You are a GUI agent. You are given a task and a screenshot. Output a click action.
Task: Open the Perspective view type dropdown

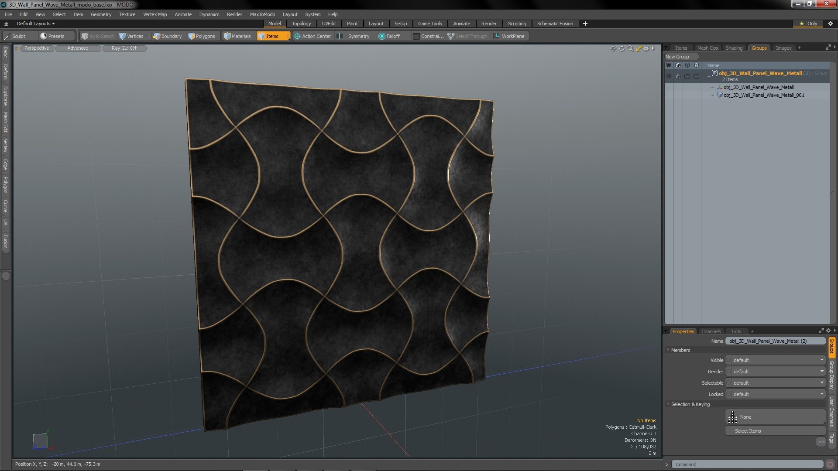(37, 48)
